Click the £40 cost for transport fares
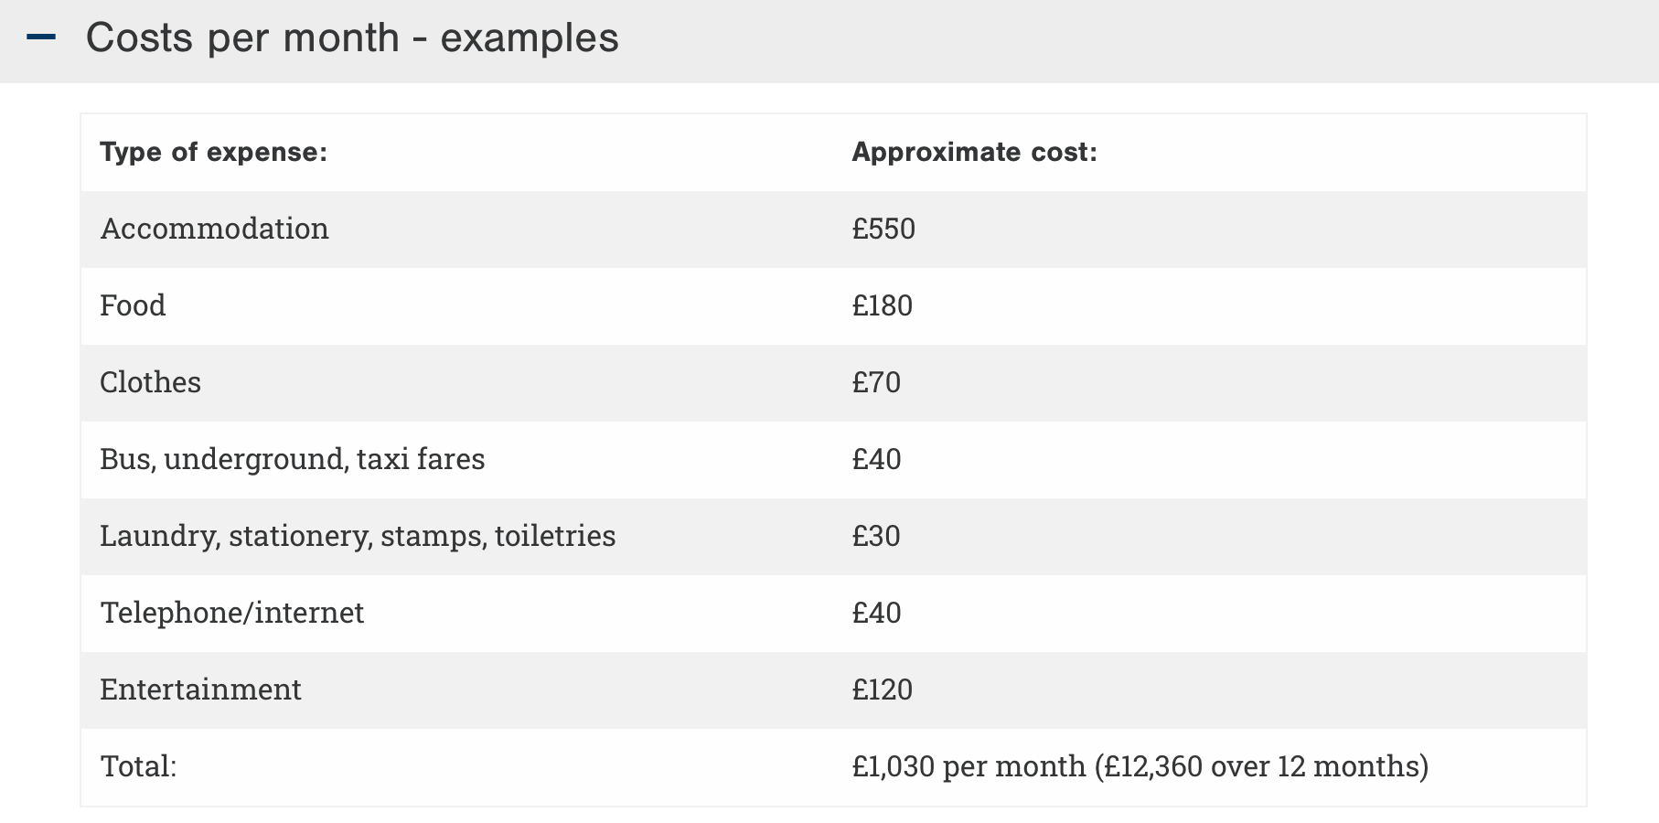 pyautogui.click(x=876, y=459)
